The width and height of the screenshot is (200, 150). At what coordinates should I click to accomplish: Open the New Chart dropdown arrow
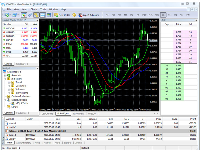10,15
